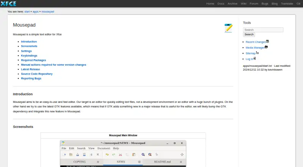Image resolution: width=303 pixels, height=167 pixels.
Task: Close the README.md tab with its X
Action: click(x=181, y=162)
